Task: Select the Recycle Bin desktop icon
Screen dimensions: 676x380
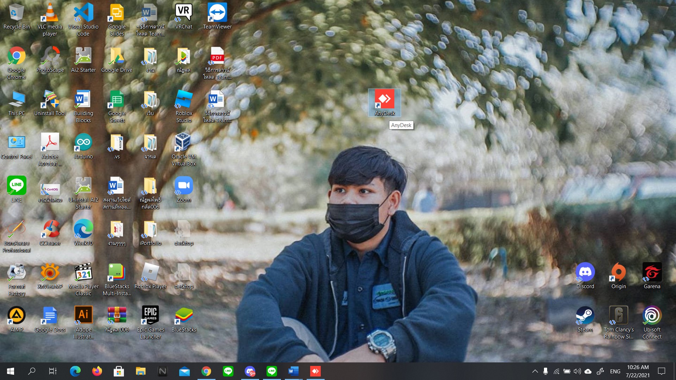Action: click(x=17, y=17)
